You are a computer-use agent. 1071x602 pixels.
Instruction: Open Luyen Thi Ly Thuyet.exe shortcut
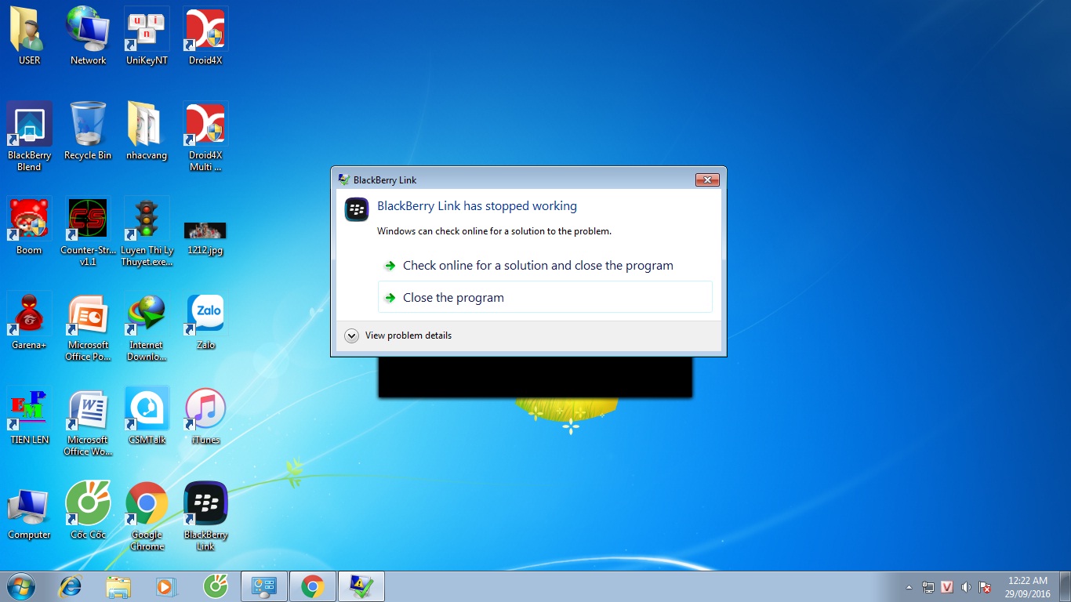point(147,232)
